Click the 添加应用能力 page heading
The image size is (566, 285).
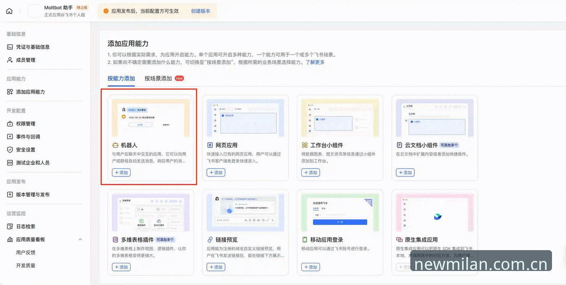click(128, 43)
